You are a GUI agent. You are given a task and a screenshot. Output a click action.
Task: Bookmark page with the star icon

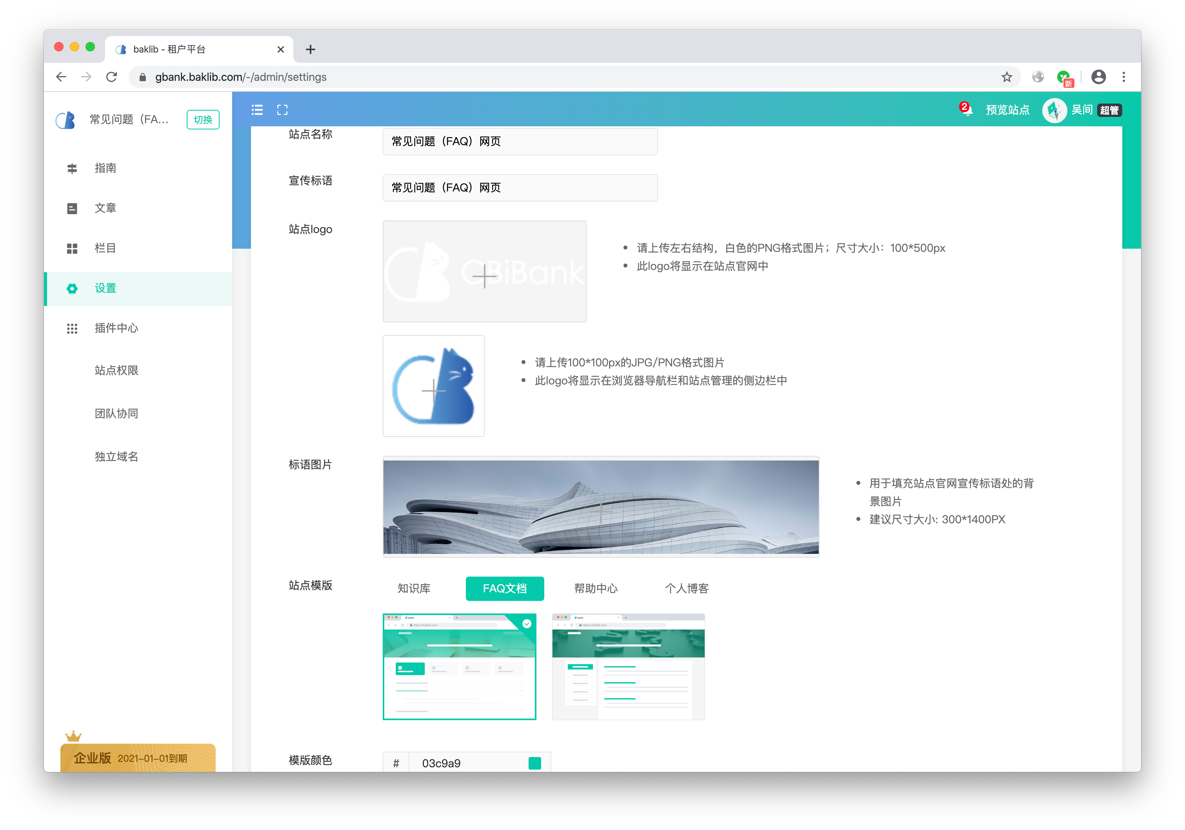tap(1007, 77)
